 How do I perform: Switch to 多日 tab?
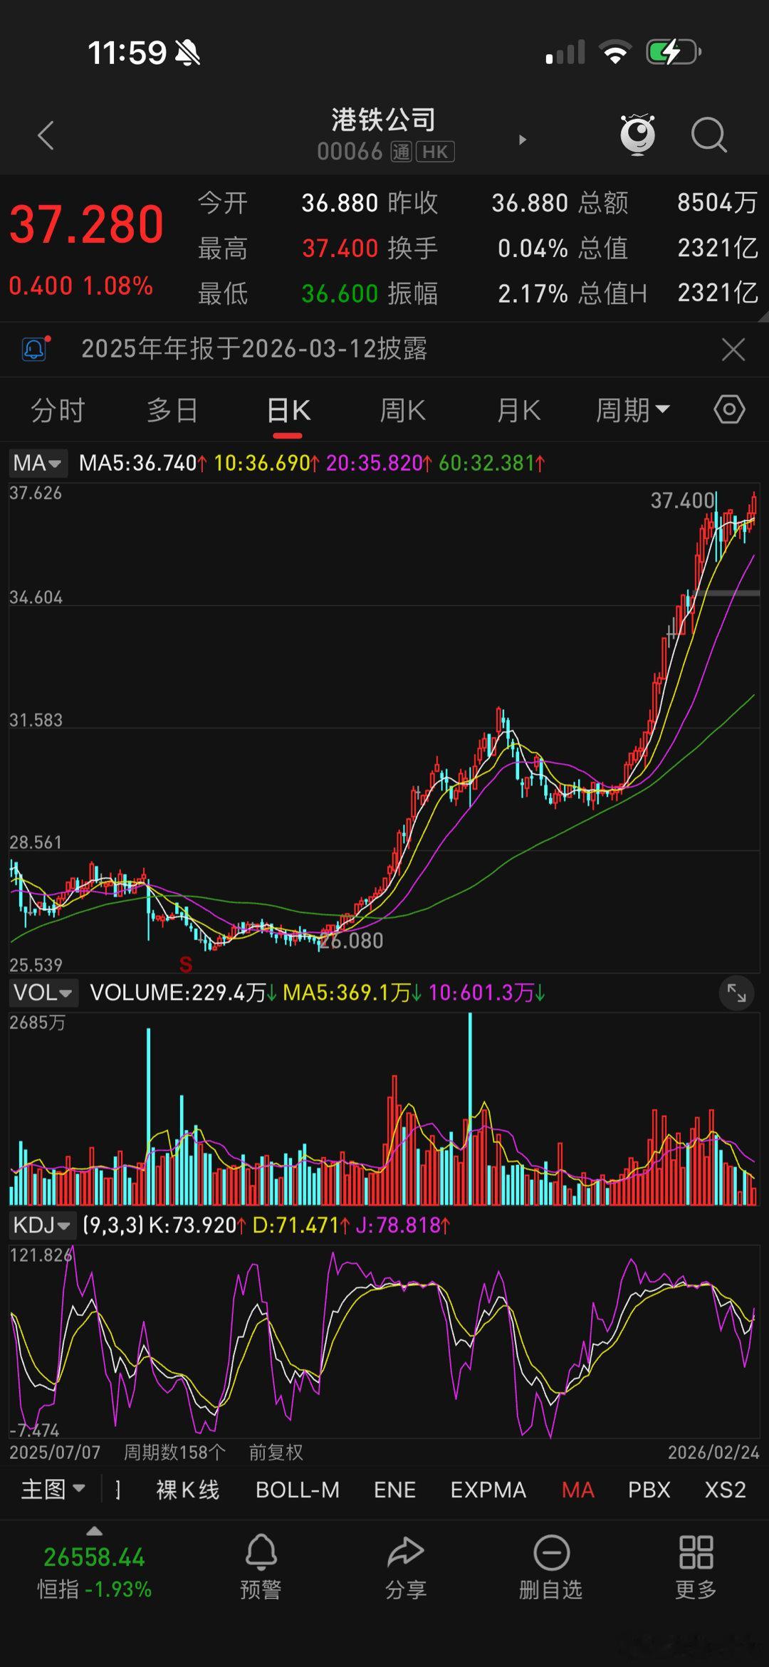[x=172, y=410]
